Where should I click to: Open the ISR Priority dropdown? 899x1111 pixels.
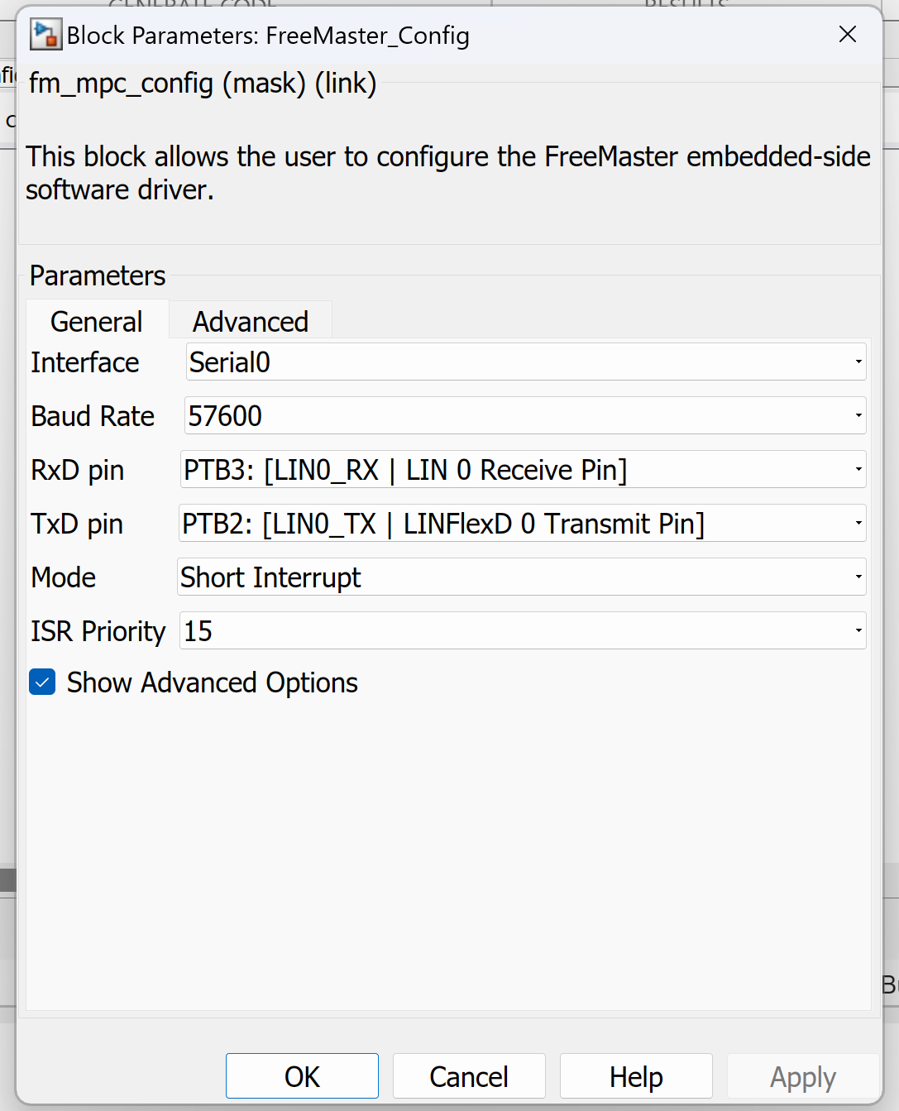(523, 631)
